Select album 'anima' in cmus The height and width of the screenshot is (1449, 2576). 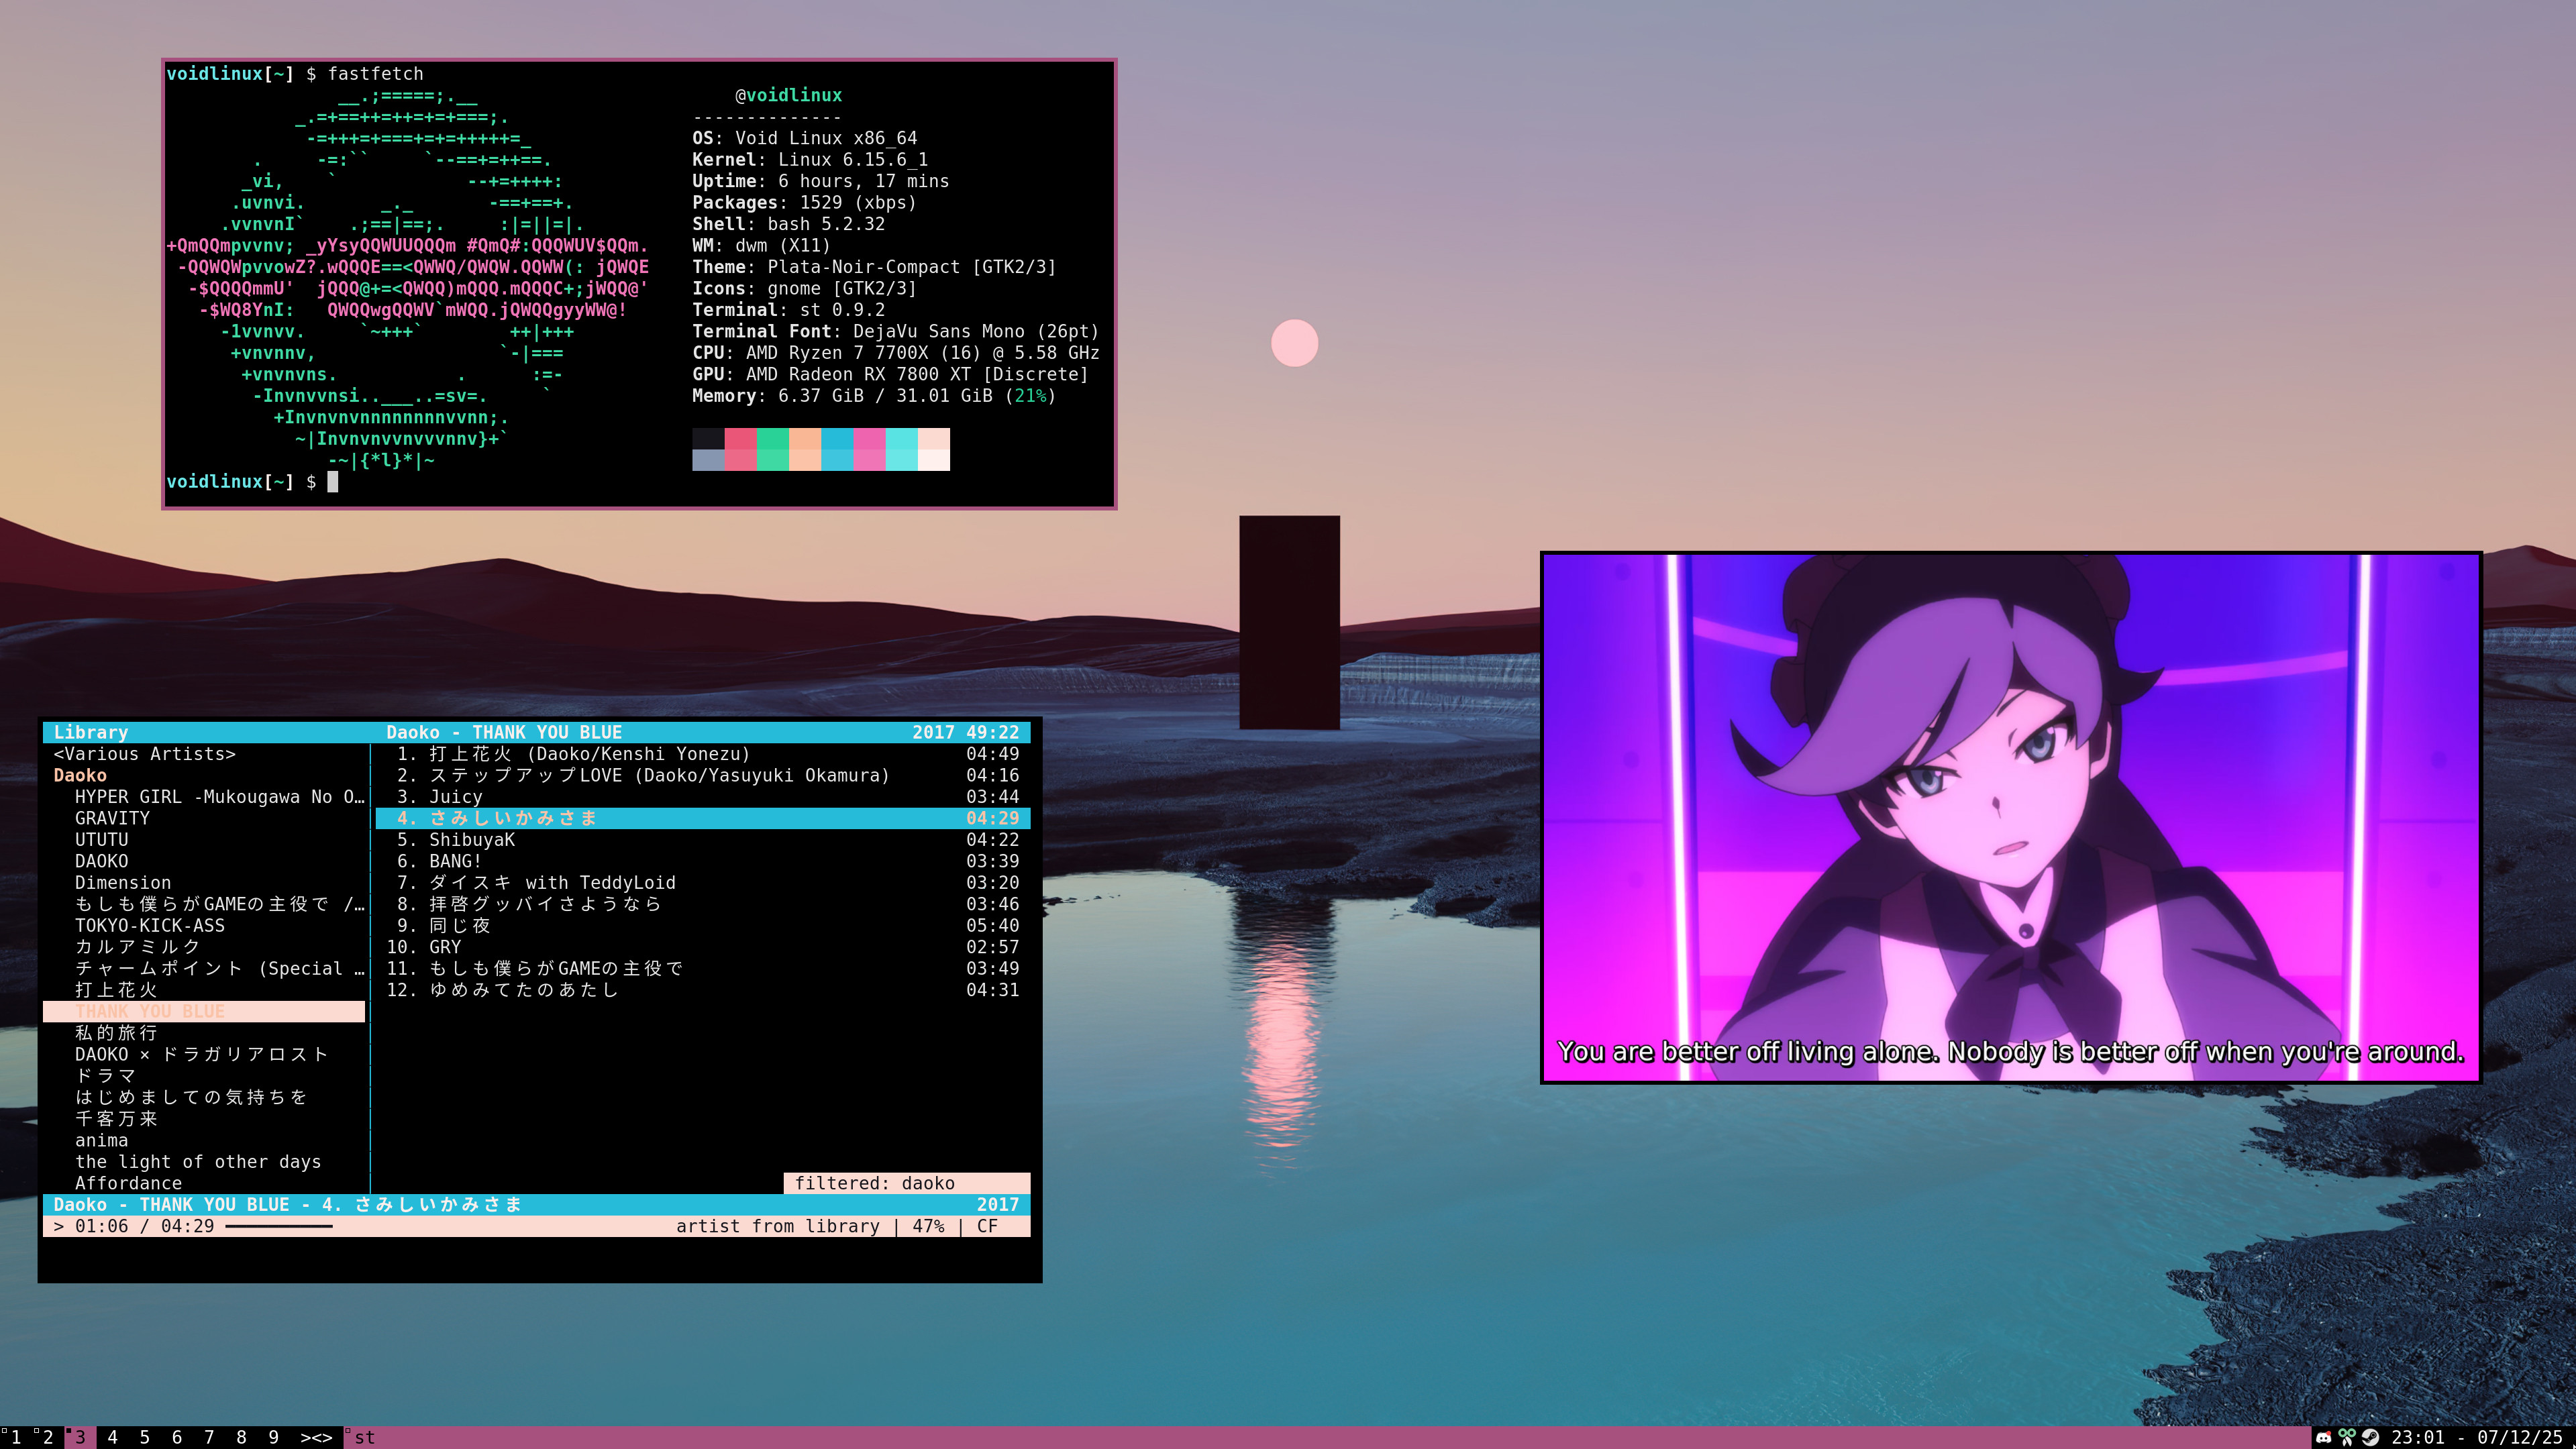[101, 1140]
